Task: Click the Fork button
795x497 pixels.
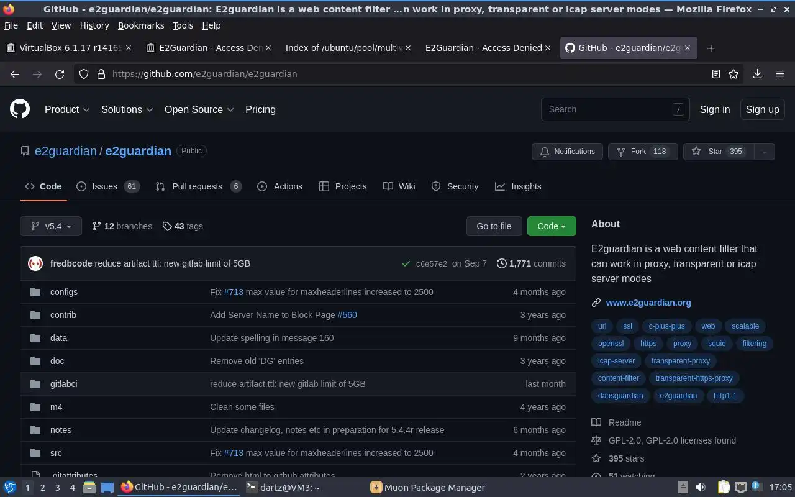Action: point(643,152)
